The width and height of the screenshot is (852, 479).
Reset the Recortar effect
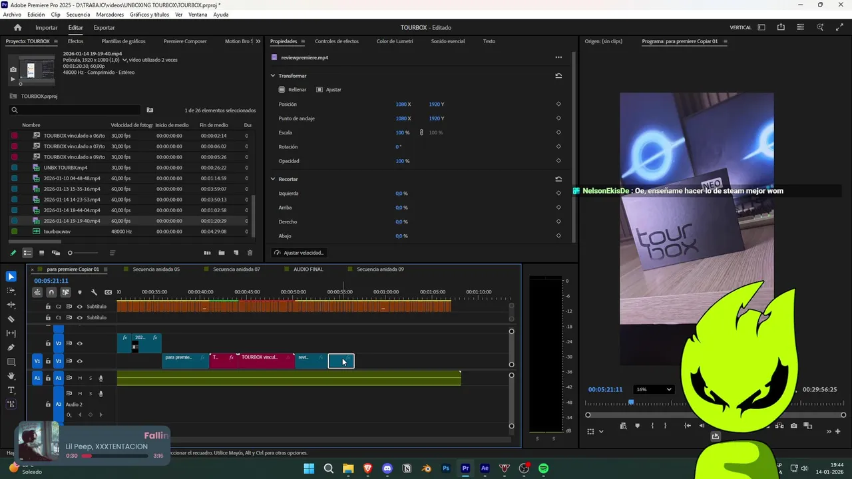pos(558,179)
